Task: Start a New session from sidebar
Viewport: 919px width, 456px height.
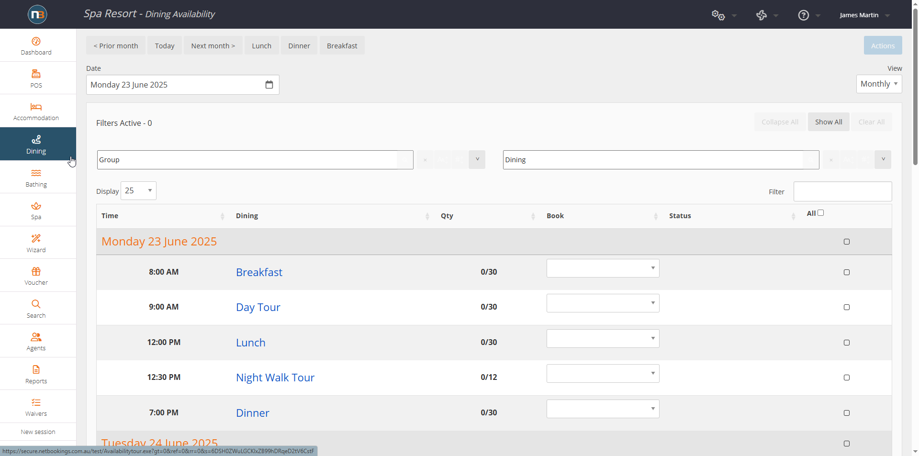Action: 38,432
